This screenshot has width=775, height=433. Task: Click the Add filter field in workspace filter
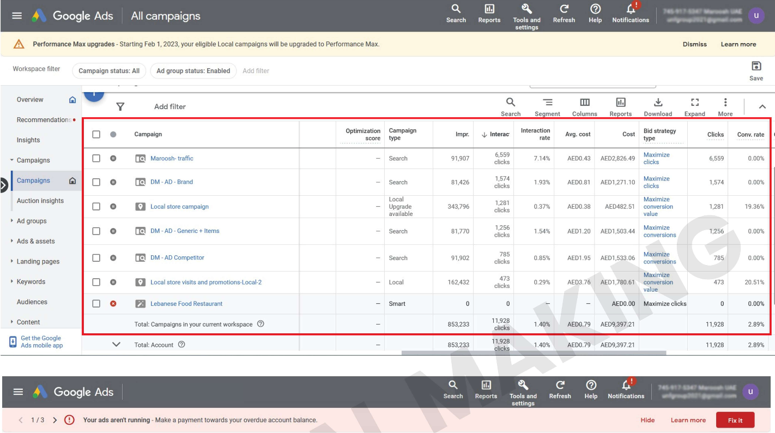pyautogui.click(x=256, y=71)
